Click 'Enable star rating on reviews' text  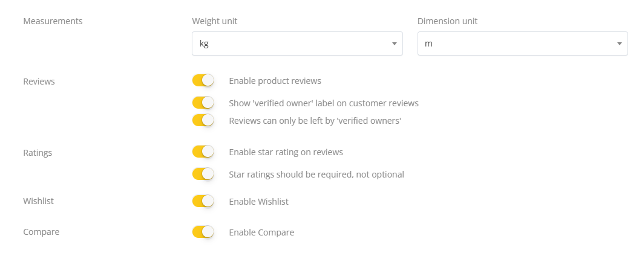[286, 152]
